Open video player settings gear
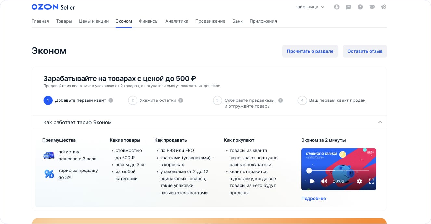 pos(359,182)
